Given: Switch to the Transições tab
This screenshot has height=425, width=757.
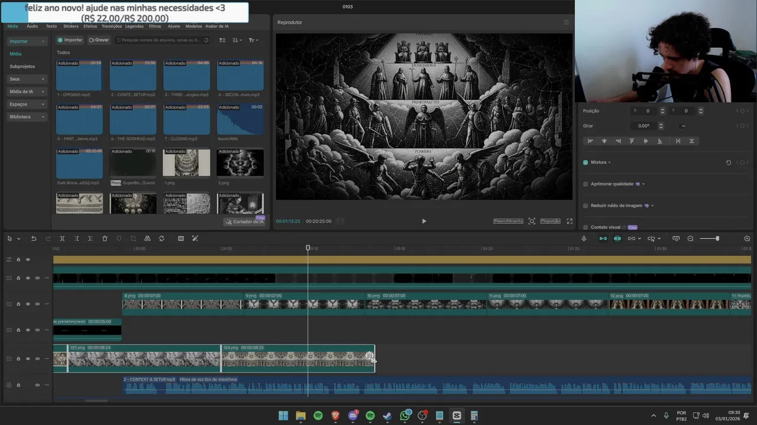Looking at the screenshot, I should point(111,26).
